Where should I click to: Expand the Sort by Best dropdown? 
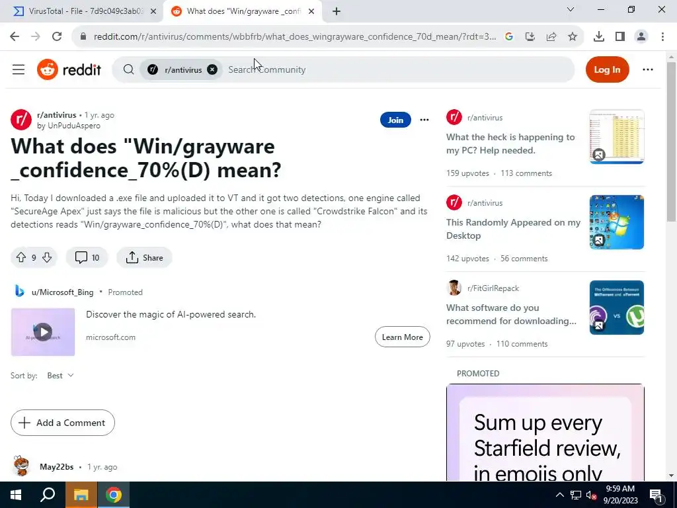point(60,376)
